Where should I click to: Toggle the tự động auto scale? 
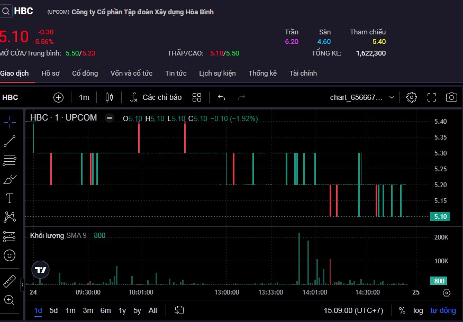click(x=442, y=310)
